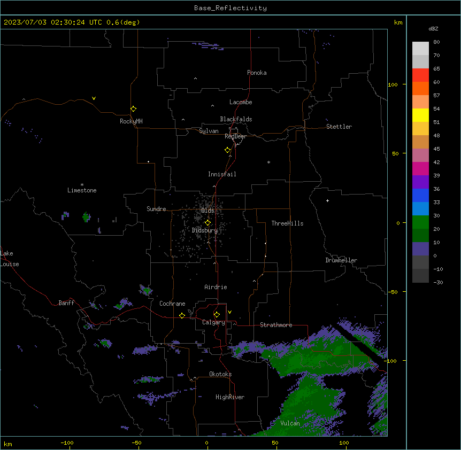Click the Sylvan label
The width and height of the screenshot is (461, 450).
[x=209, y=131]
